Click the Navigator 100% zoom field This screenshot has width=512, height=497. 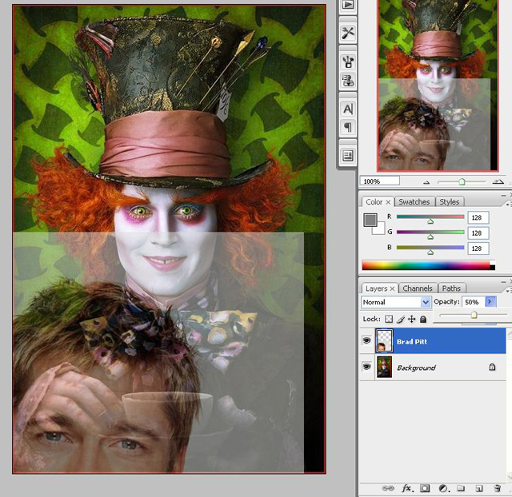coord(379,181)
